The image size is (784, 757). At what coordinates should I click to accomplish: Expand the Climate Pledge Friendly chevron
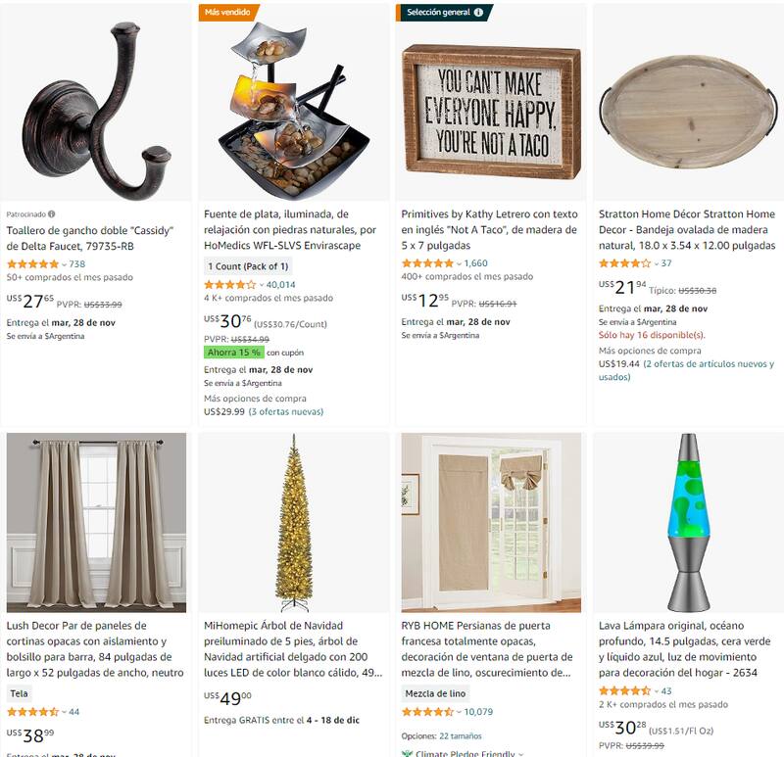(x=521, y=753)
